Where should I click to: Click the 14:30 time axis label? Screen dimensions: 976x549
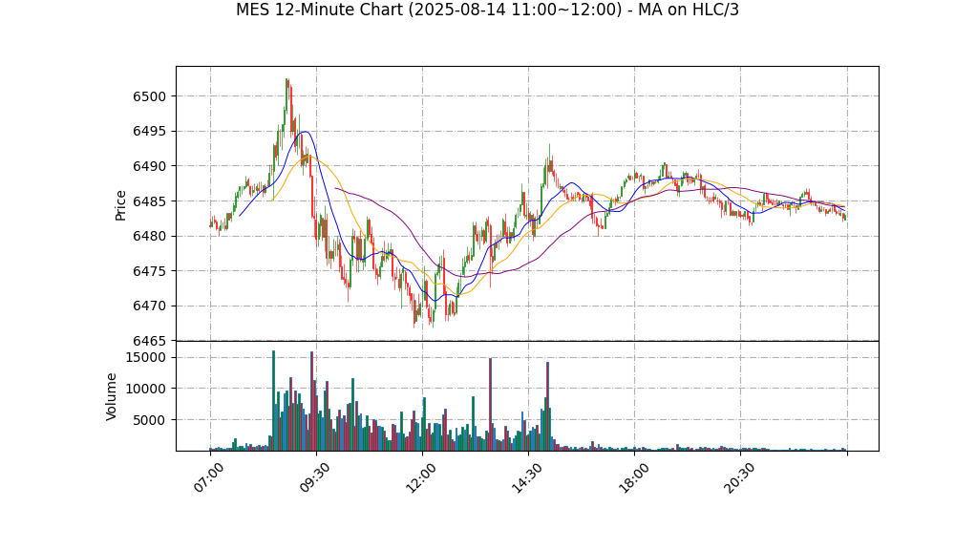527,477
